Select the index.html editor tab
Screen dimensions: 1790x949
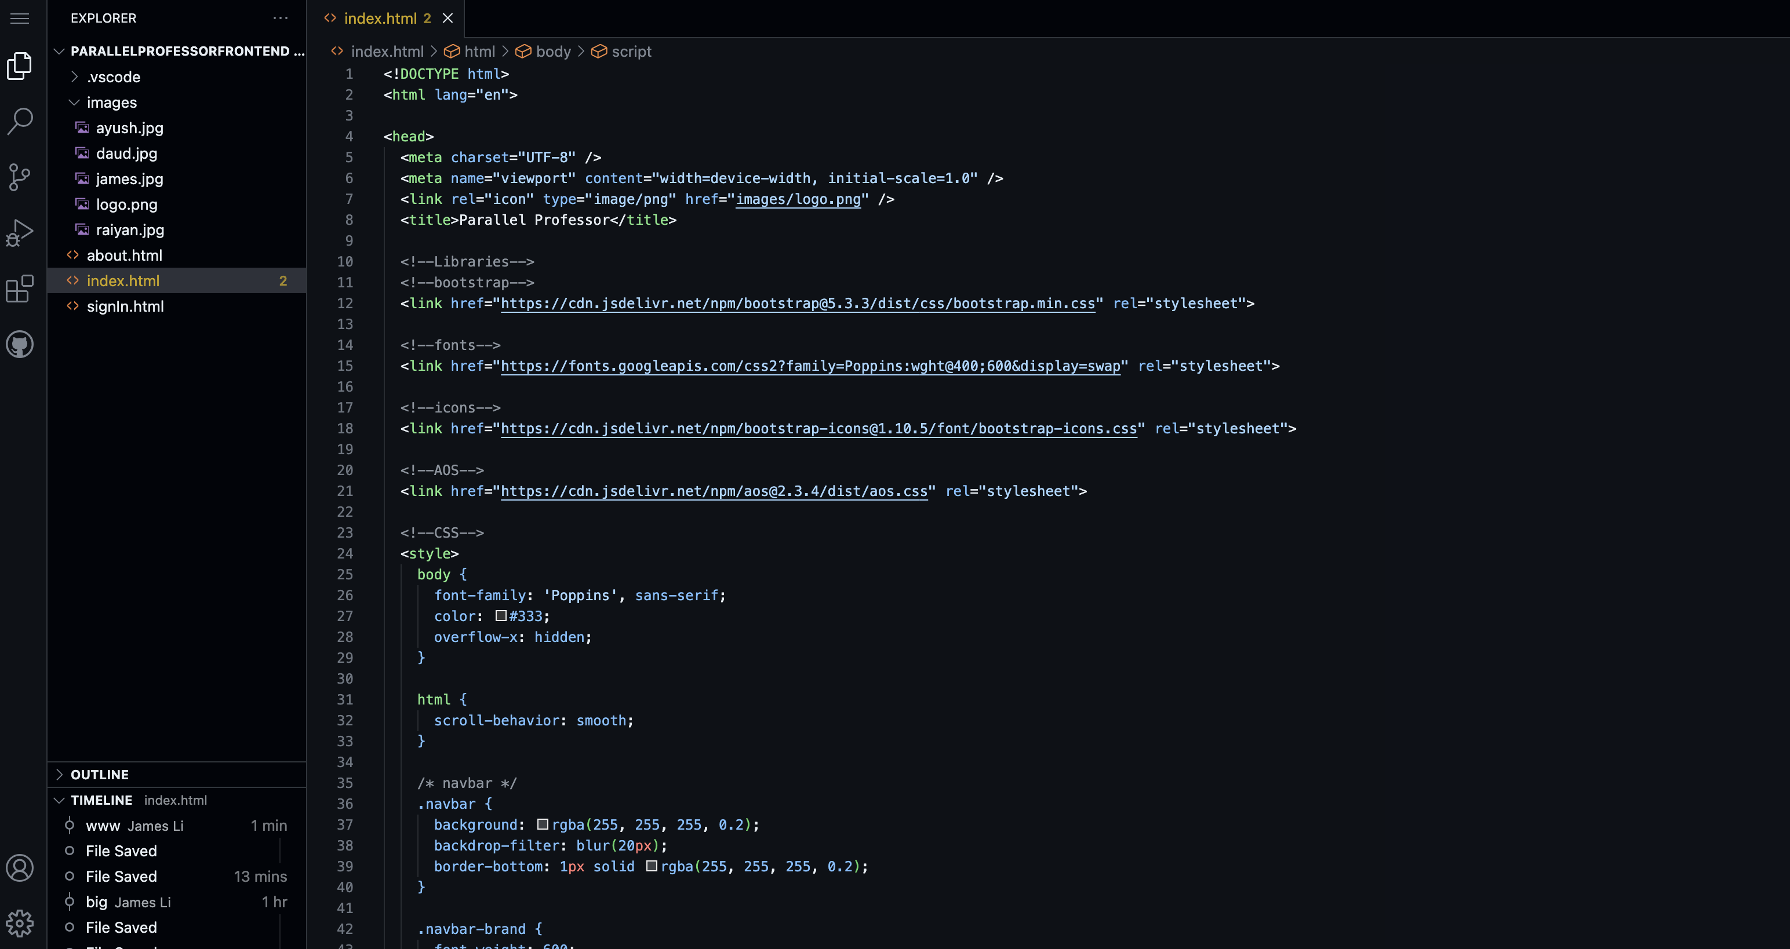(380, 19)
